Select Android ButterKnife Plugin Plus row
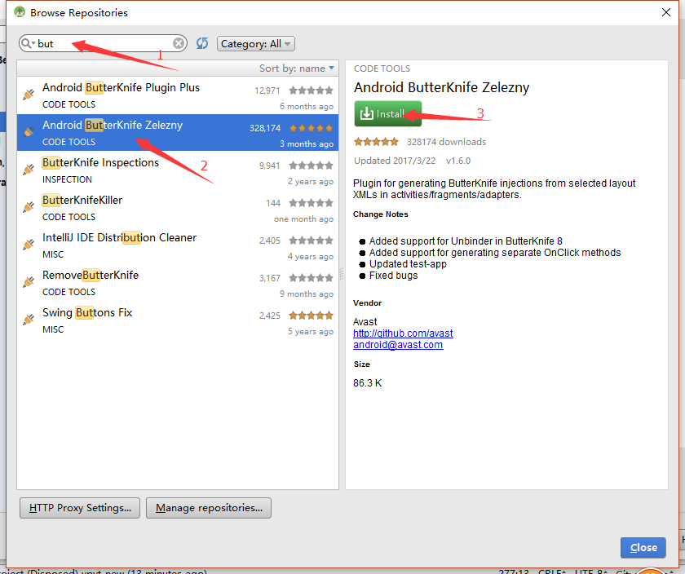This screenshot has height=574, width=685. (x=178, y=95)
